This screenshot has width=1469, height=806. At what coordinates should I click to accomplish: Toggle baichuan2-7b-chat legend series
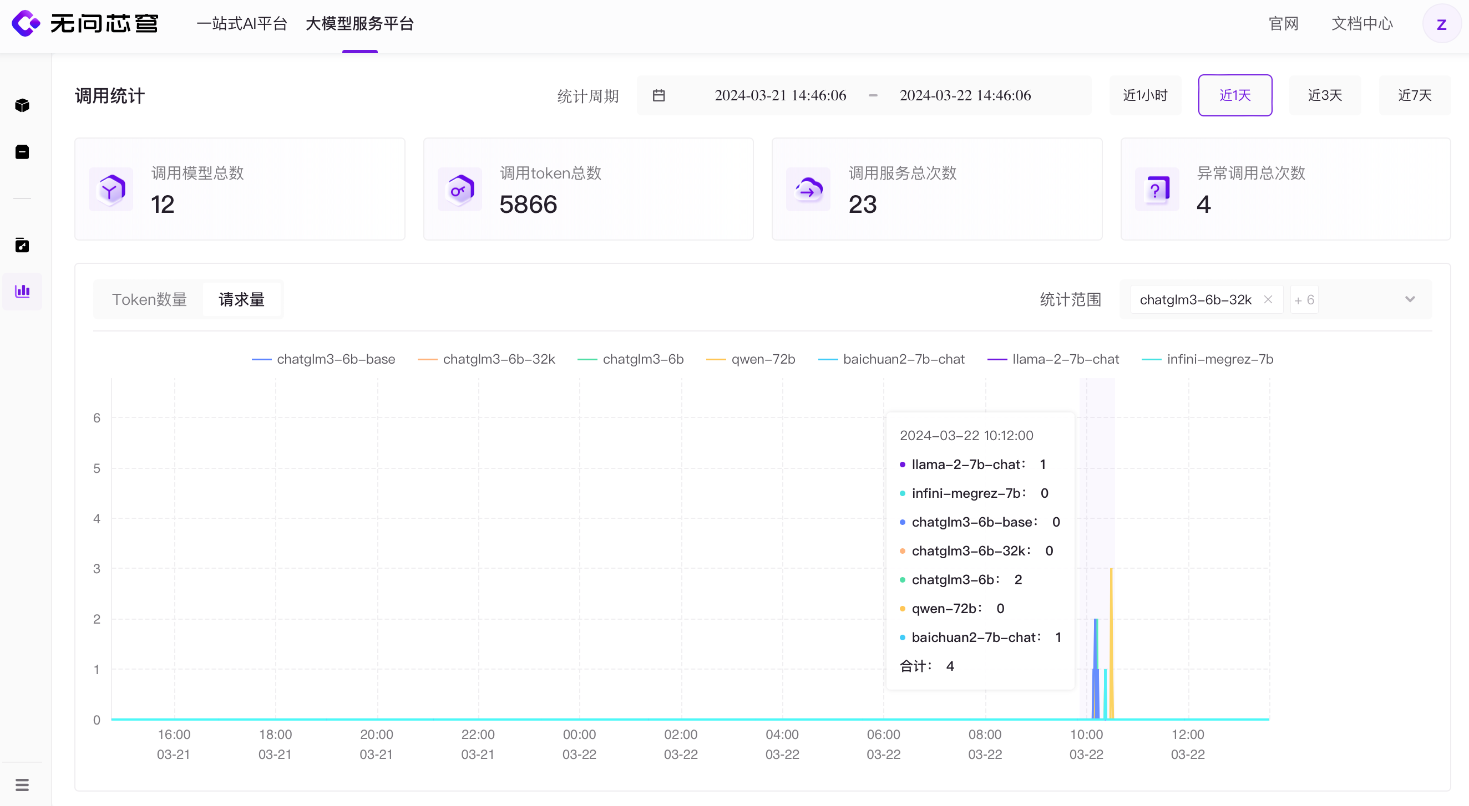click(x=891, y=359)
